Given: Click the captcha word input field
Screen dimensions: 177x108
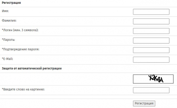Looking at the screenshot, I should pyautogui.click(x=151, y=90).
